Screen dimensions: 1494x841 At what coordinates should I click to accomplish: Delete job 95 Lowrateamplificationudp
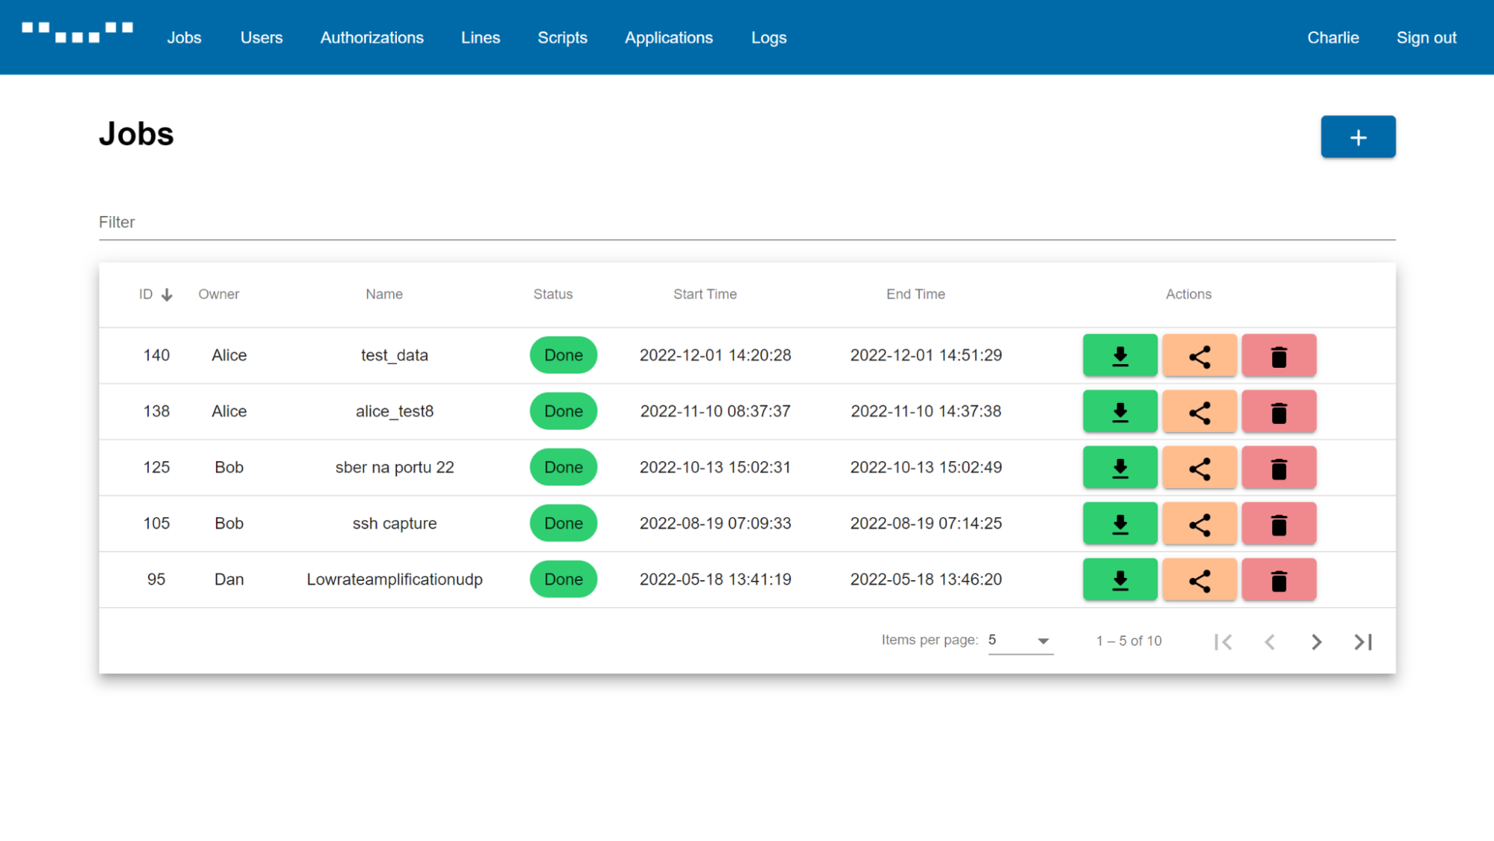coord(1279,579)
